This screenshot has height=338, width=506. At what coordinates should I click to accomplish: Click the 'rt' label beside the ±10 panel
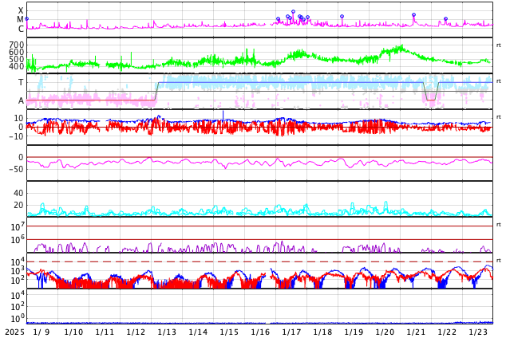point(499,116)
